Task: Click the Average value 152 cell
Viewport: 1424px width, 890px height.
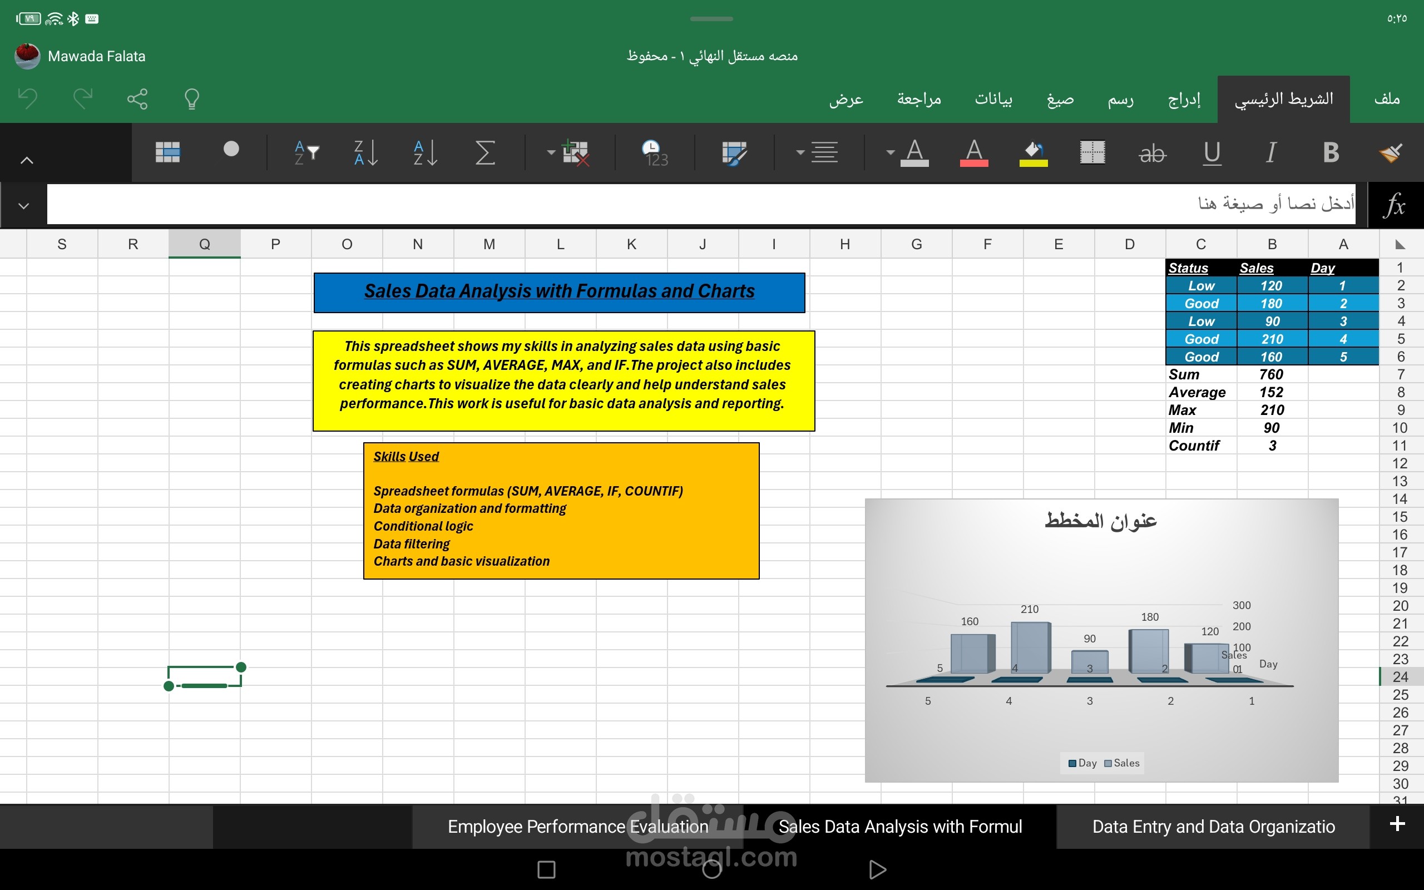Action: [1272, 392]
